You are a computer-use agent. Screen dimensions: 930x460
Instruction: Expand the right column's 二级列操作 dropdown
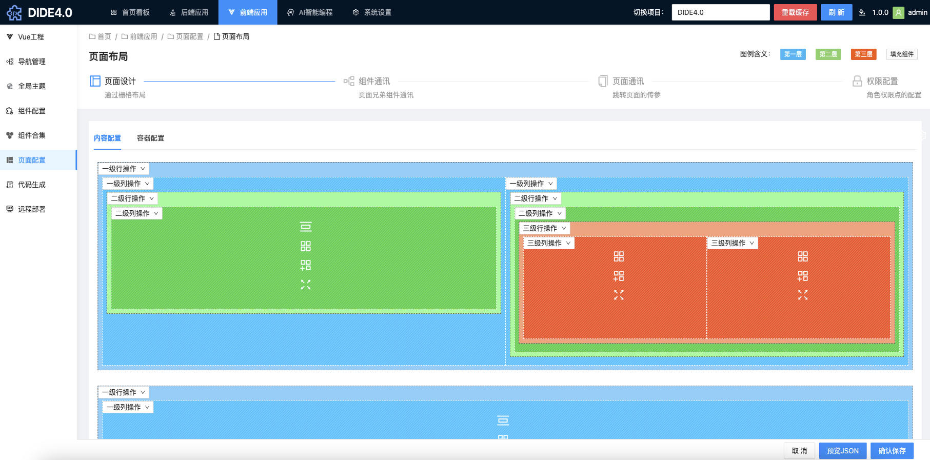[x=540, y=213]
